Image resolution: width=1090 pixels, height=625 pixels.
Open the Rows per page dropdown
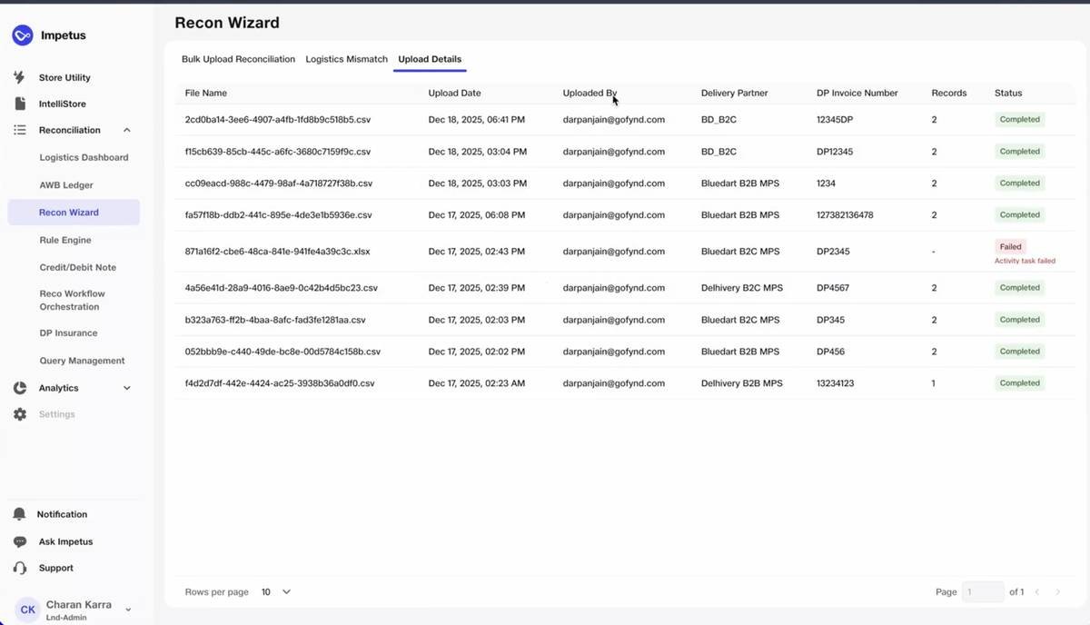pos(276,591)
